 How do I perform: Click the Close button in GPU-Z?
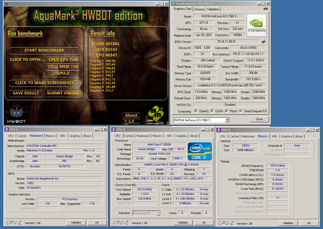[x=259, y=119]
